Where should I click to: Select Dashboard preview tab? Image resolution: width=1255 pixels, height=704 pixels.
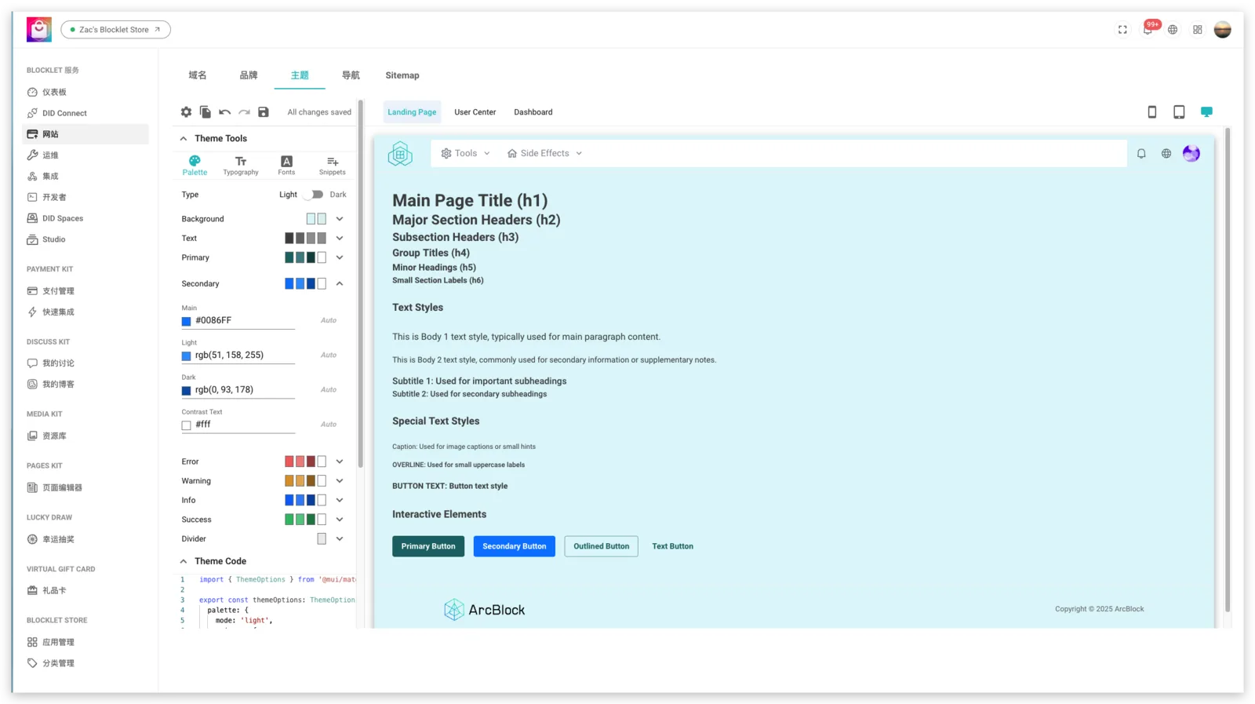533,112
